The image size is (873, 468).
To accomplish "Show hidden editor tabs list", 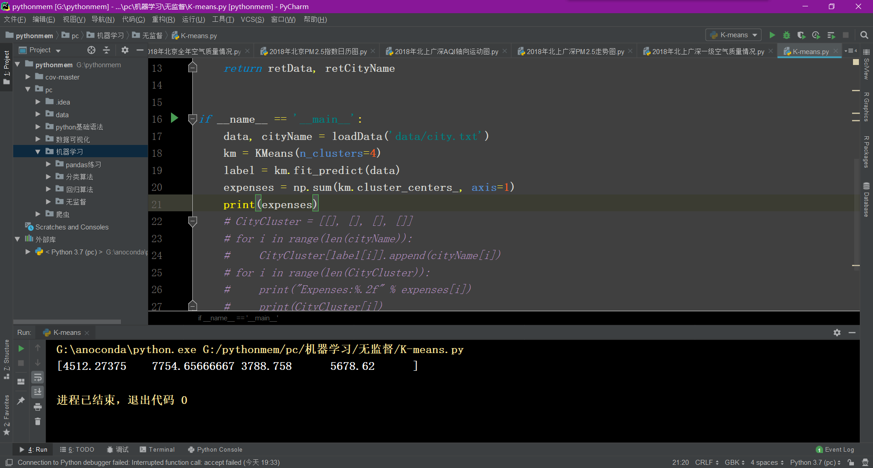I will tap(851, 51).
